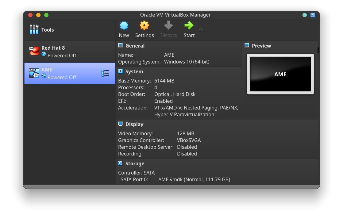Open the Display section header
This screenshot has height=215, width=343.
[134, 124]
